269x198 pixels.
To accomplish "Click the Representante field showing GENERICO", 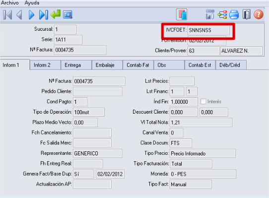I will tap(98, 153).
